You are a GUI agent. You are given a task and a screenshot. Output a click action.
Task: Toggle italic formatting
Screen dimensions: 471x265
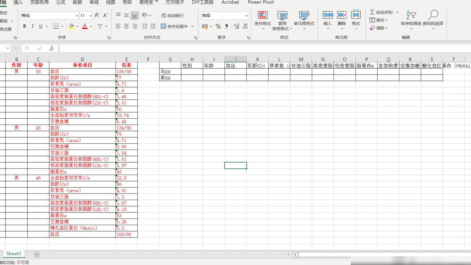pos(33,26)
